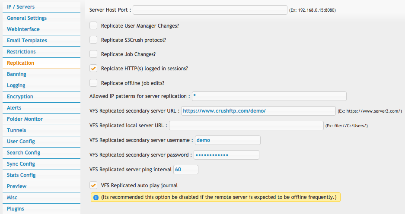The height and width of the screenshot is (214, 405).
Task: Enable Replicate offline job edits
Action: [x=93, y=83]
